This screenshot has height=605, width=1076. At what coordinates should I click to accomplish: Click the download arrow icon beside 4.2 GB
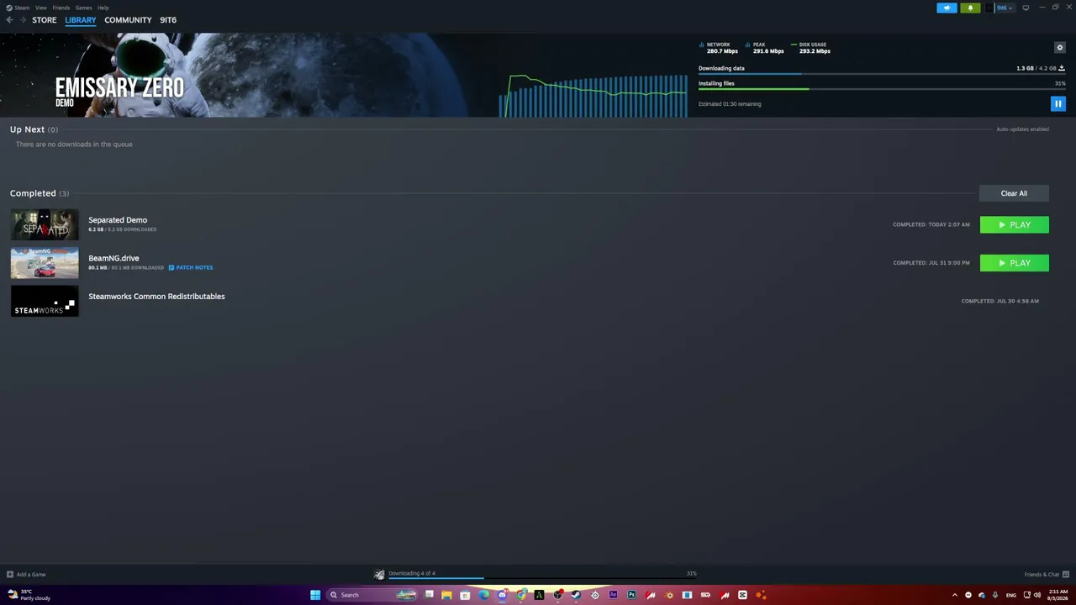point(1062,68)
